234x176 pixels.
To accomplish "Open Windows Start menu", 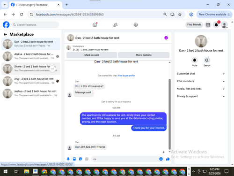I will [6, 171].
